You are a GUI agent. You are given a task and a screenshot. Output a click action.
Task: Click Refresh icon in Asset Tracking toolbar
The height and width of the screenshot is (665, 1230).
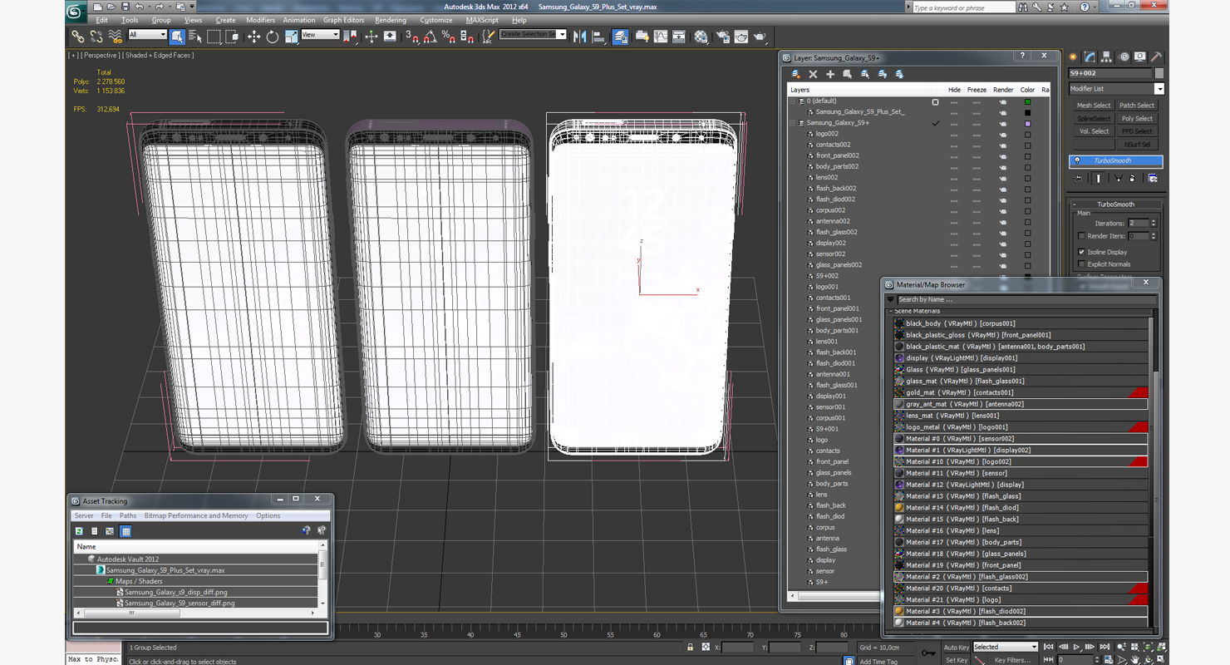80,531
